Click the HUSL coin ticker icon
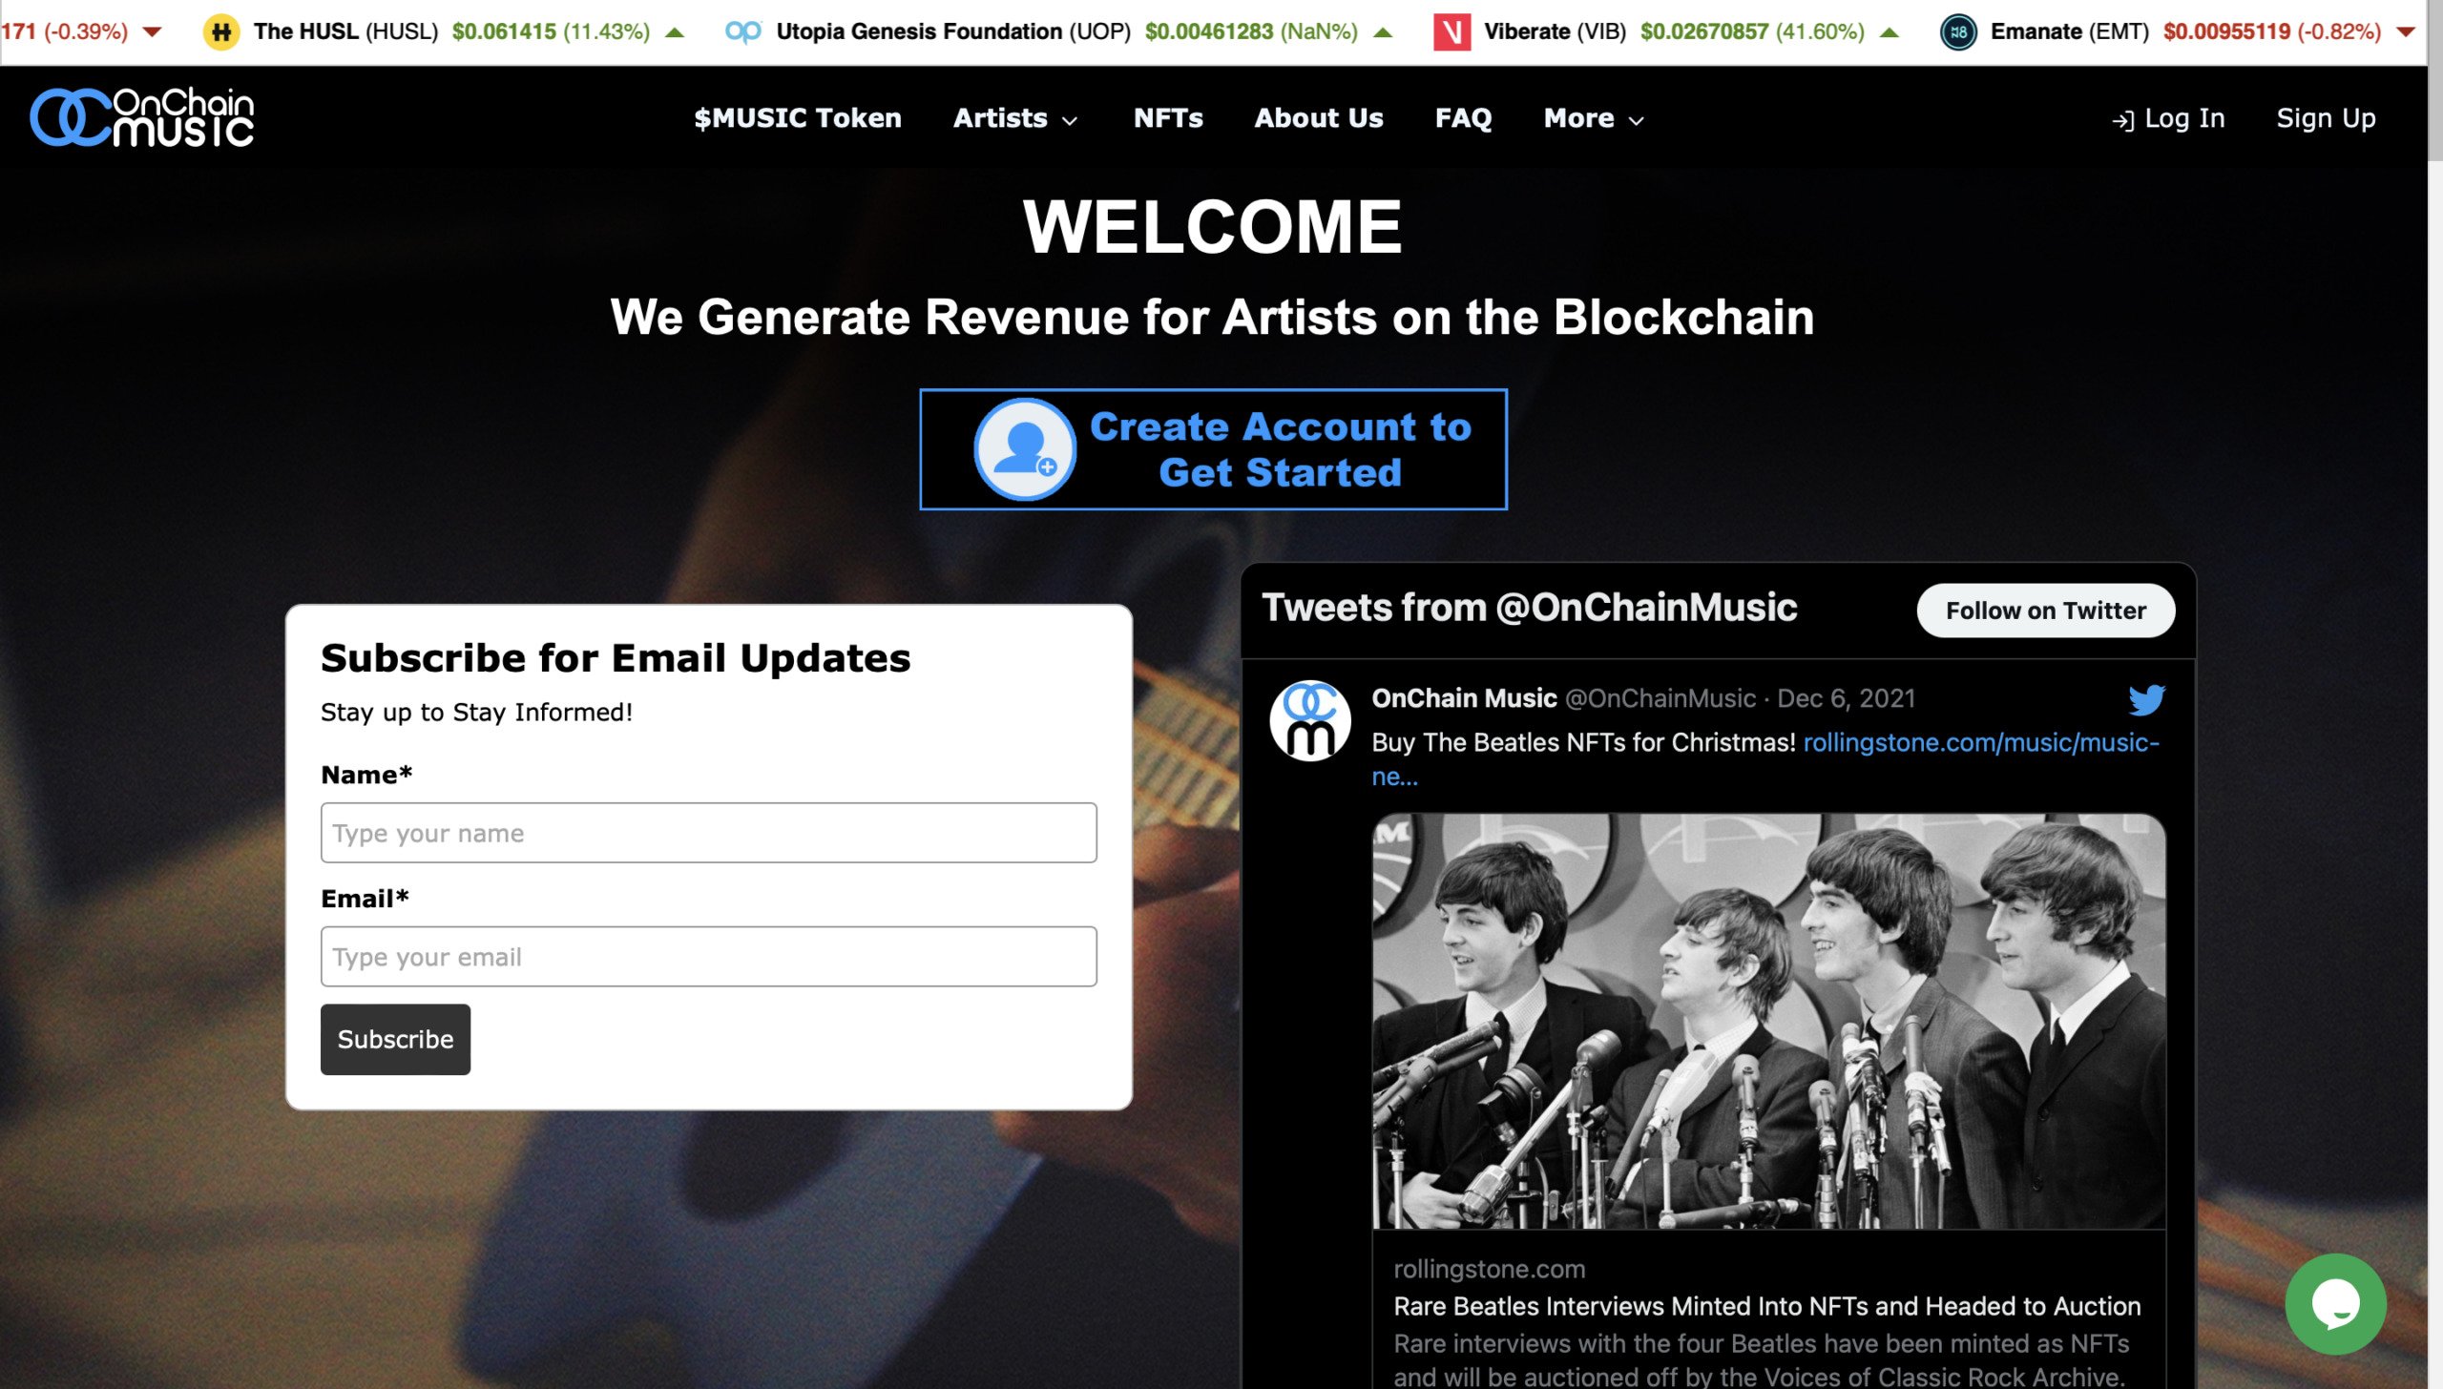This screenshot has width=2443, height=1389. pyautogui.click(x=221, y=31)
